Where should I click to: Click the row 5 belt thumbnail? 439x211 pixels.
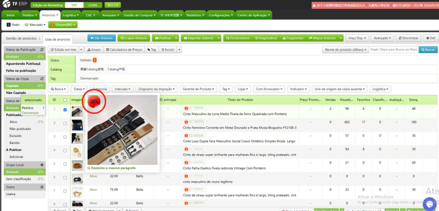pyautogui.click(x=77, y=165)
